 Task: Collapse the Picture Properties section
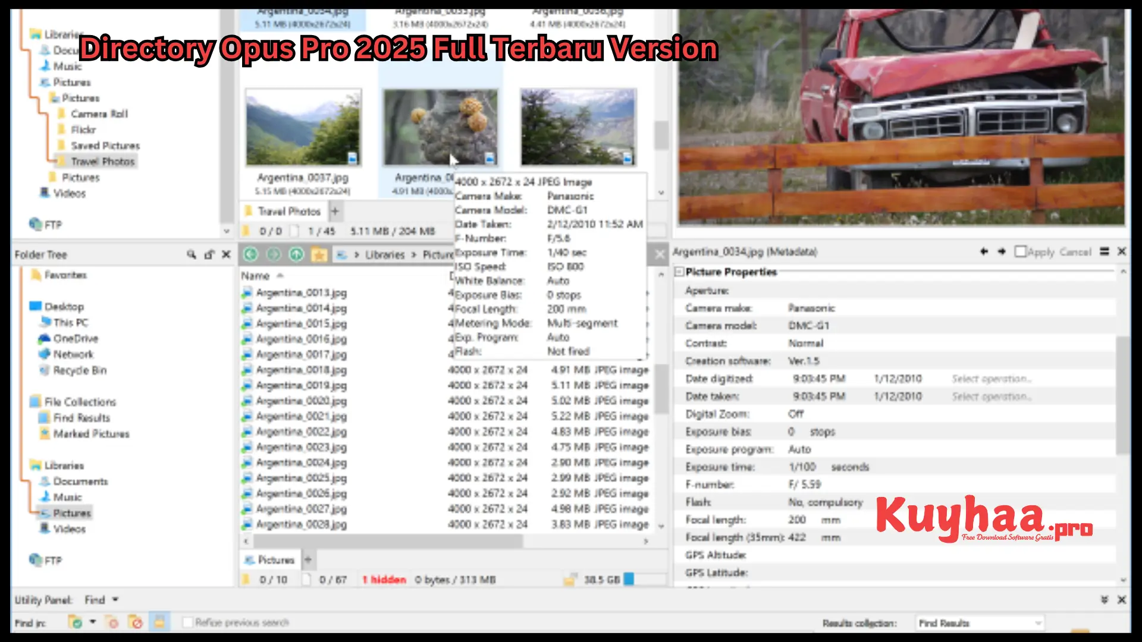679,272
